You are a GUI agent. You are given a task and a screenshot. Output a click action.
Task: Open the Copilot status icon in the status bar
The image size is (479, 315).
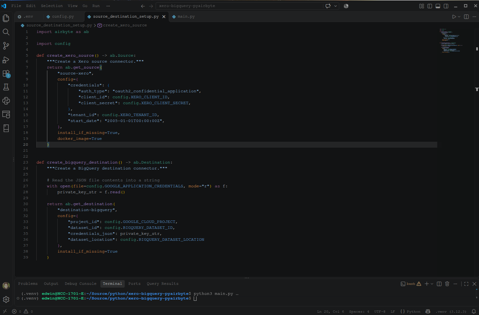(428, 311)
